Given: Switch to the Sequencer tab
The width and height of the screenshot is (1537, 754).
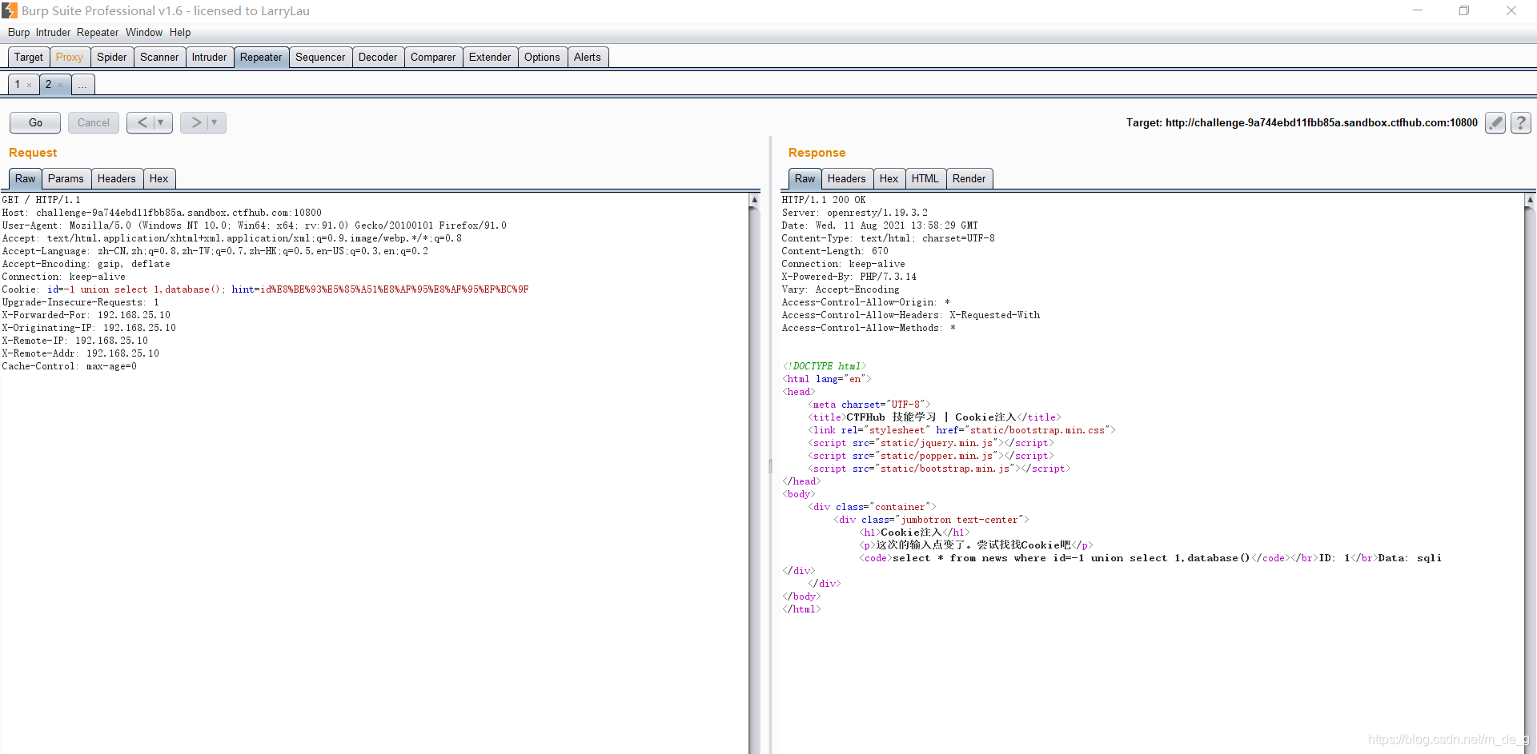Looking at the screenshot, I should pyautogui.click(x=320, y=57).
